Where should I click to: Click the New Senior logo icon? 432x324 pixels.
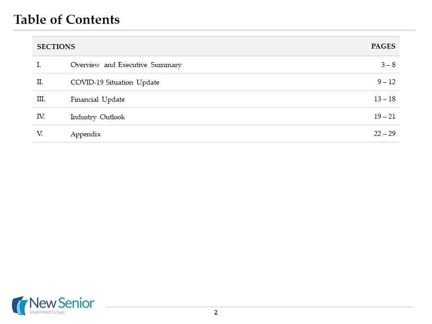[20, 306]
